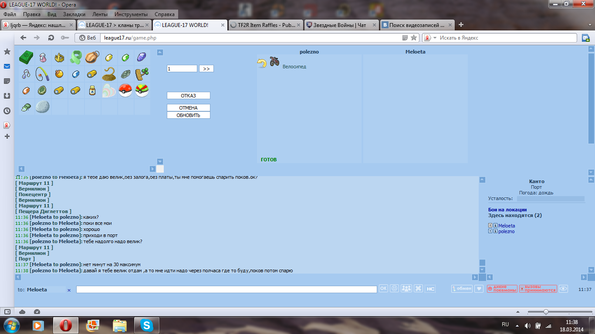Click Meloeta in the location player list
This screenshot has height=334, width=595.
[507, 226]
